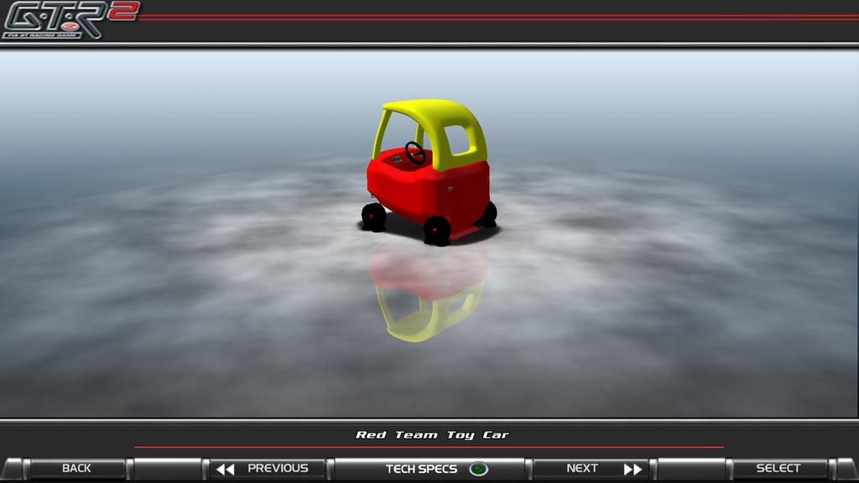Click the blank bar segment between Next and Select
The height and width of the screenshot is (483, 859).
coord(691,469)
